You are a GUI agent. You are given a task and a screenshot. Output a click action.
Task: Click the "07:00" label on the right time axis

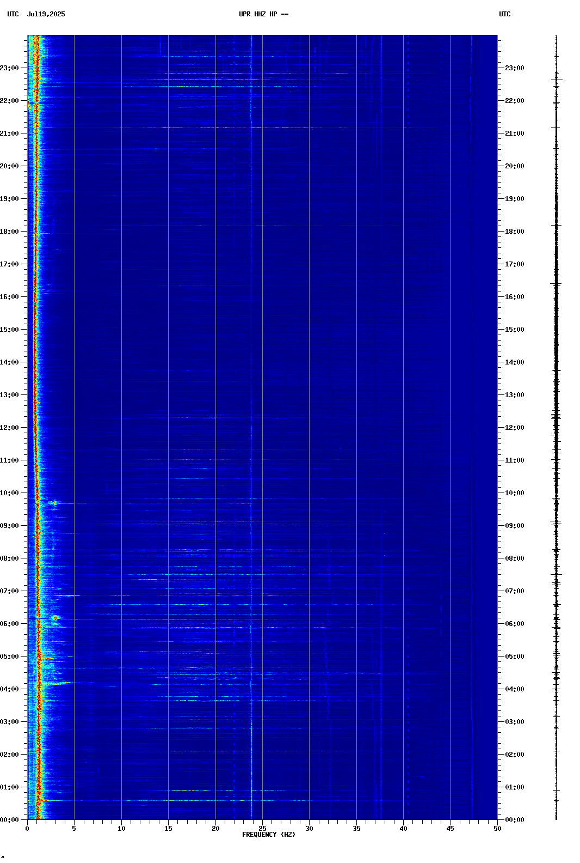click(515, 591)
